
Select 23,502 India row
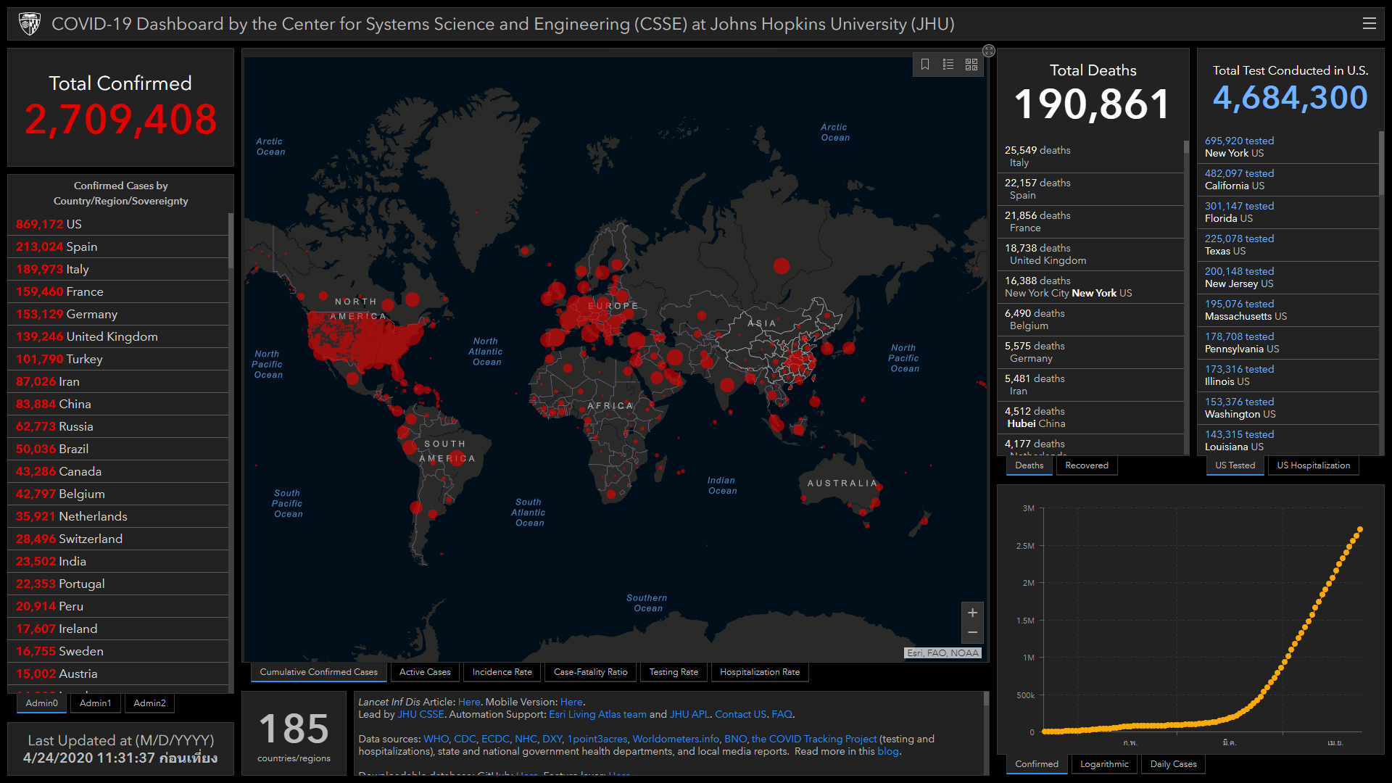[119, 562]
